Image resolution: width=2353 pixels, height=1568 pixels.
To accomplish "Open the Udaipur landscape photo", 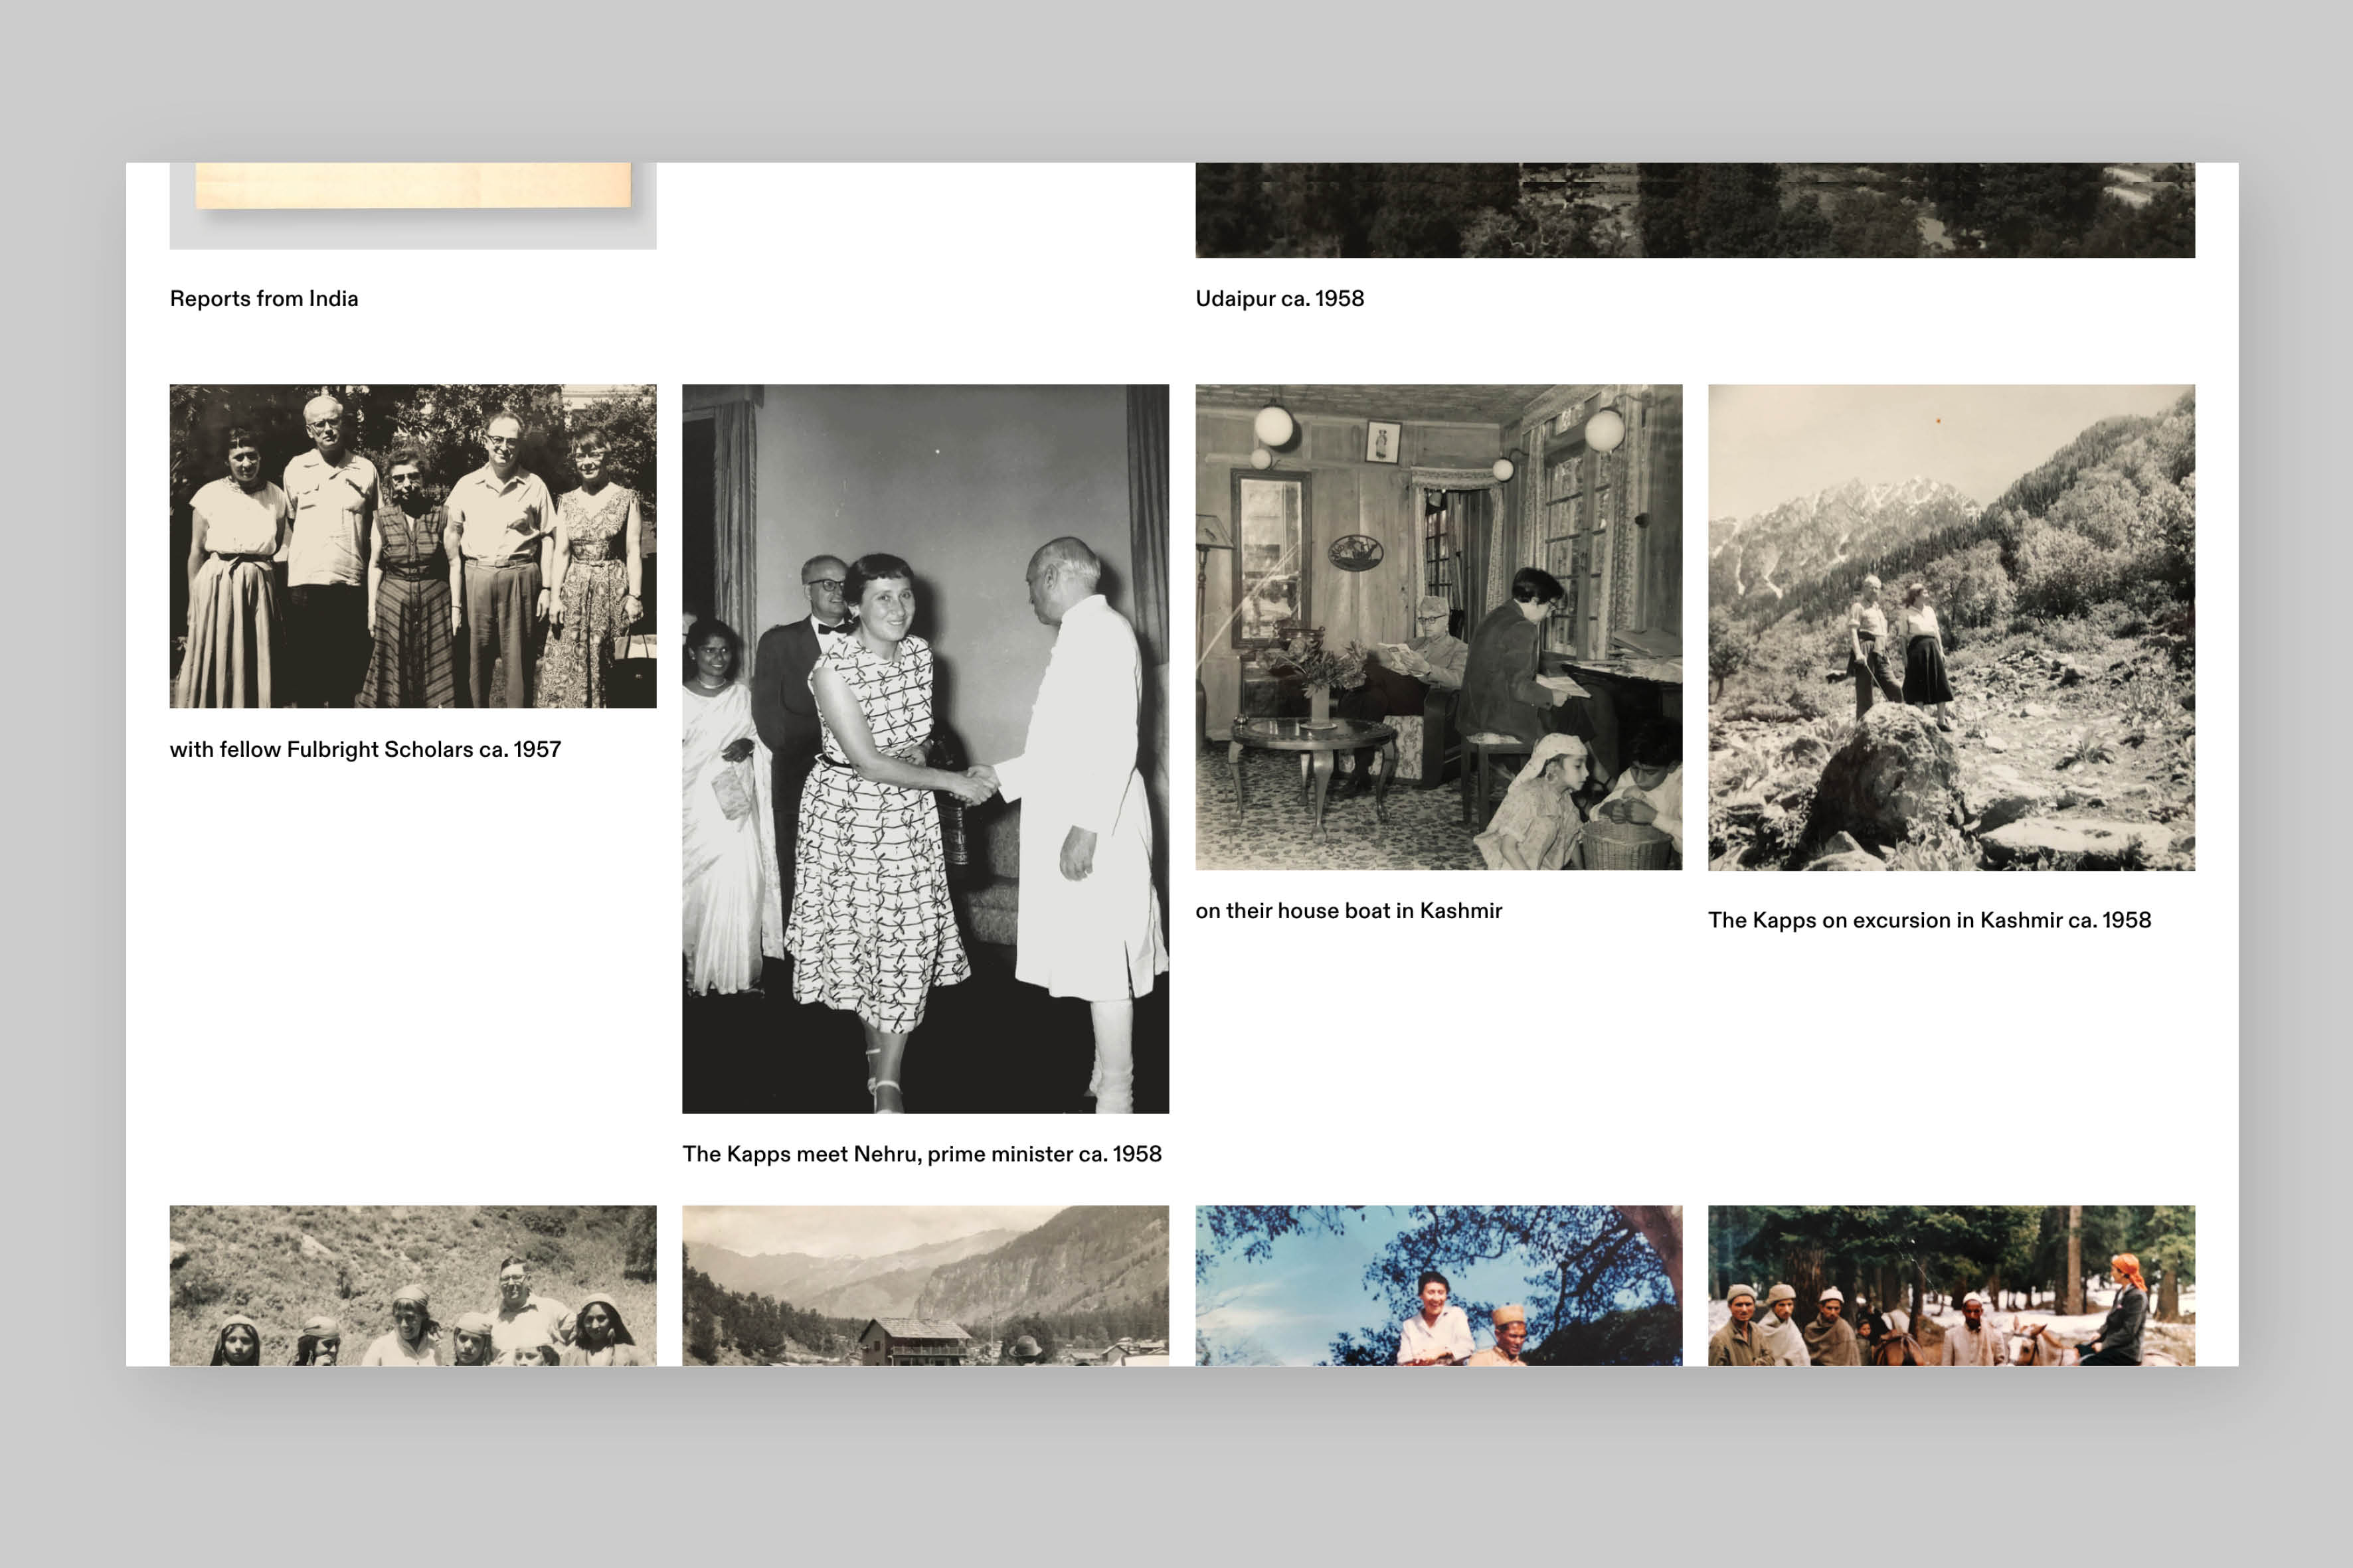I will click(1695, 210).
